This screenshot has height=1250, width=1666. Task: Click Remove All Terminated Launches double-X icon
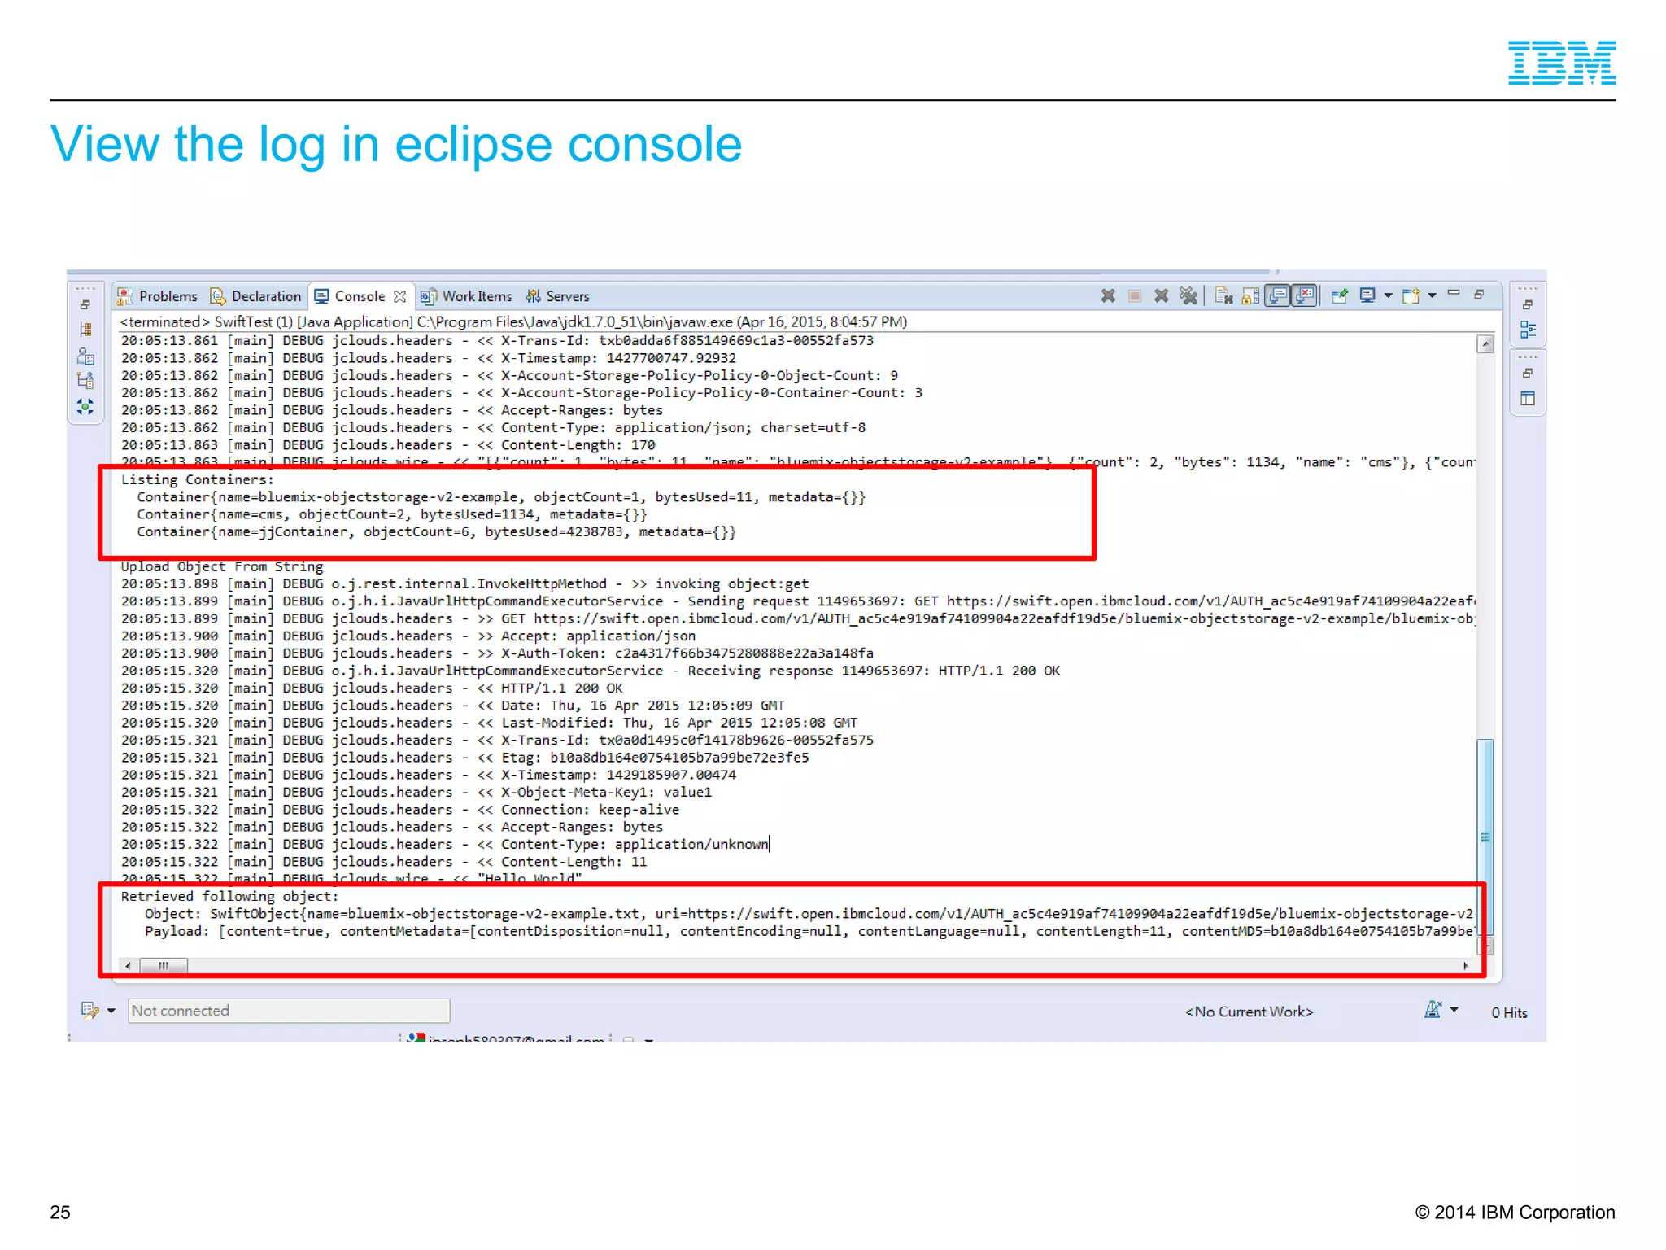point(1188,296)
